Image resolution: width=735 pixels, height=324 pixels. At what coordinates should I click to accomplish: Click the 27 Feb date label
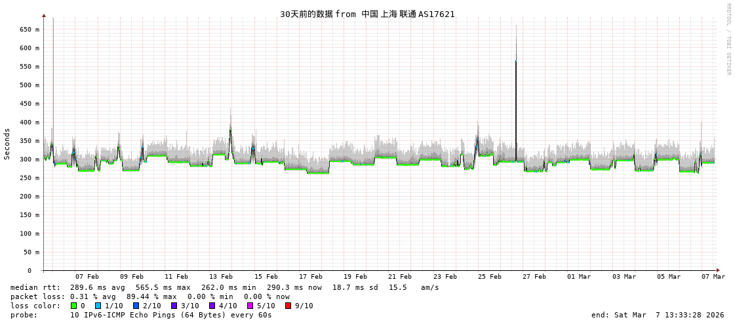click(x=534, y=277)
